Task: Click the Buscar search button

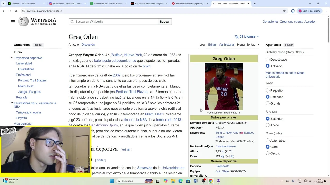Action: [165, 22]
